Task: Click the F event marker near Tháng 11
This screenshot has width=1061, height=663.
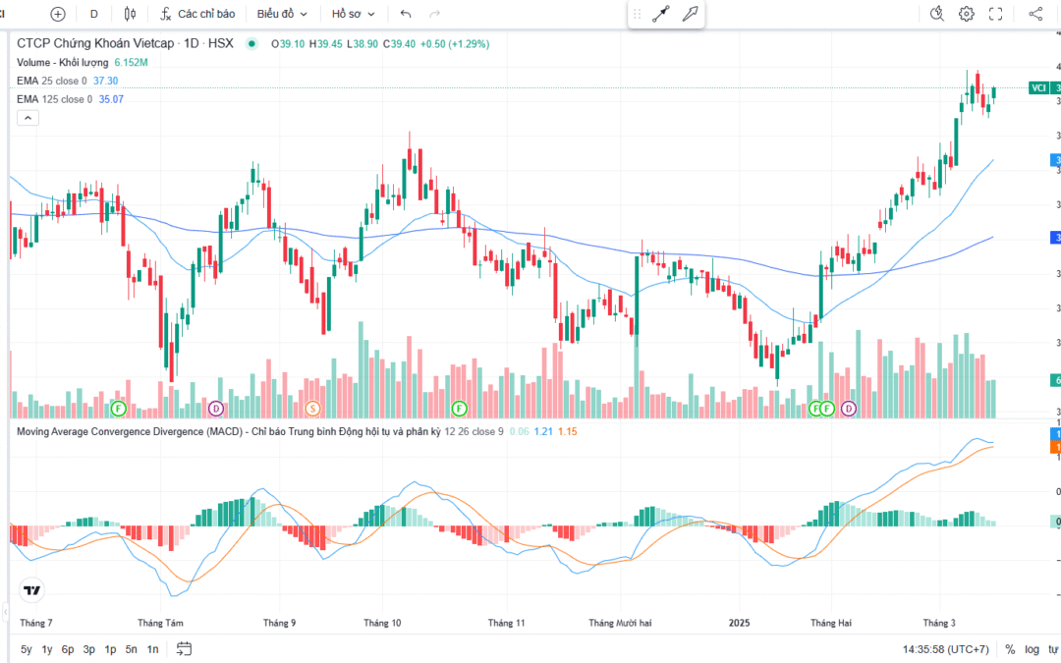Action: point(460,408)
